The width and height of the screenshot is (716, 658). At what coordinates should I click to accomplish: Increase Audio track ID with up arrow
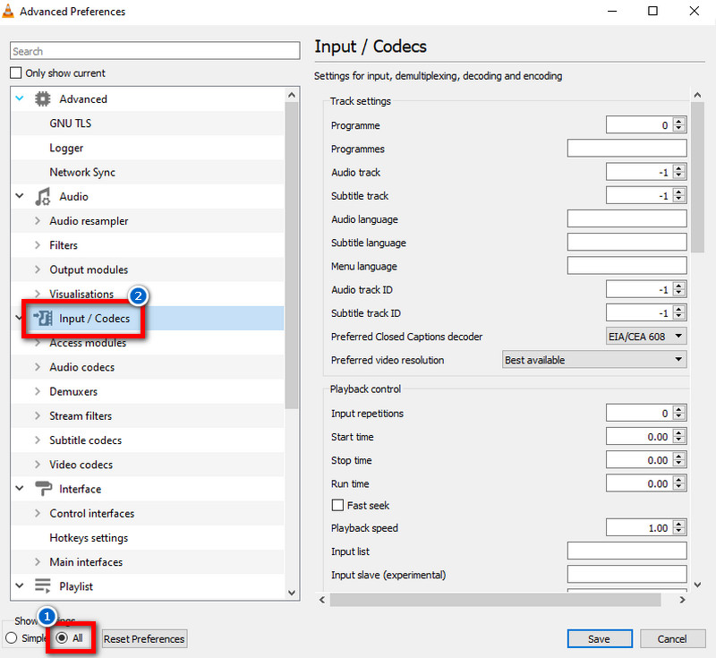click(x=679, y=286)
